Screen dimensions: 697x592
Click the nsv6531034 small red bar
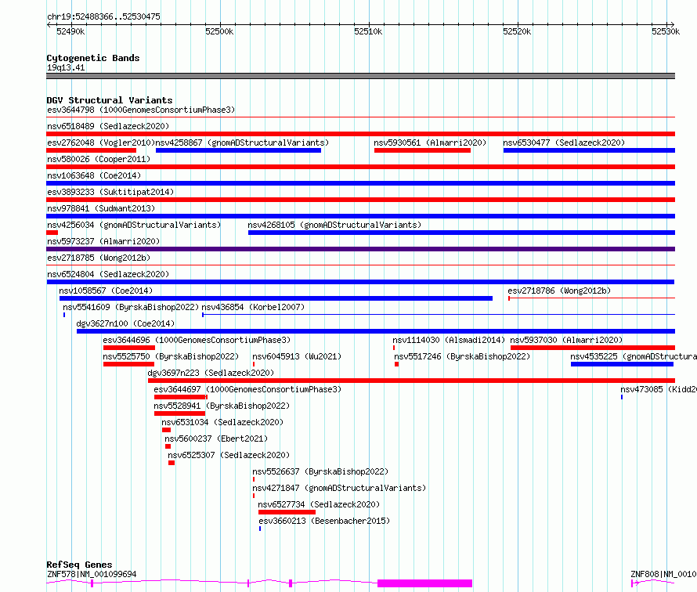click(x=166, y=430)
